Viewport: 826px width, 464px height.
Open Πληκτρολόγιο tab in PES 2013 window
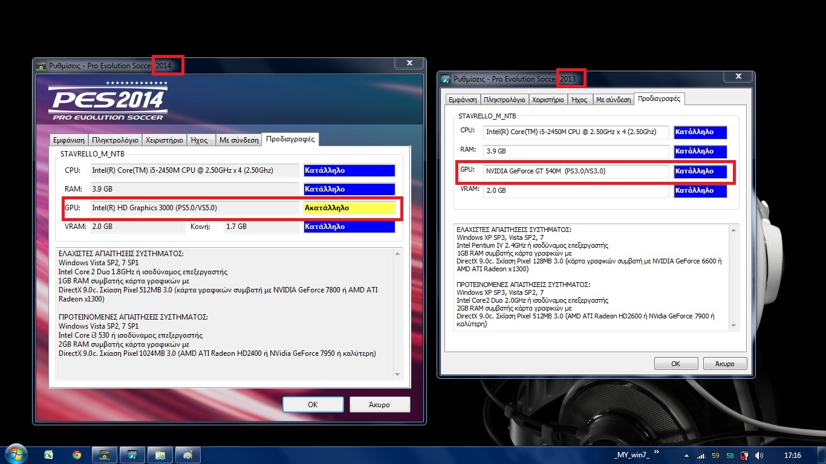tap(505, 100)
